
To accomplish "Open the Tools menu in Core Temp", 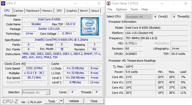I will (134, 9).
